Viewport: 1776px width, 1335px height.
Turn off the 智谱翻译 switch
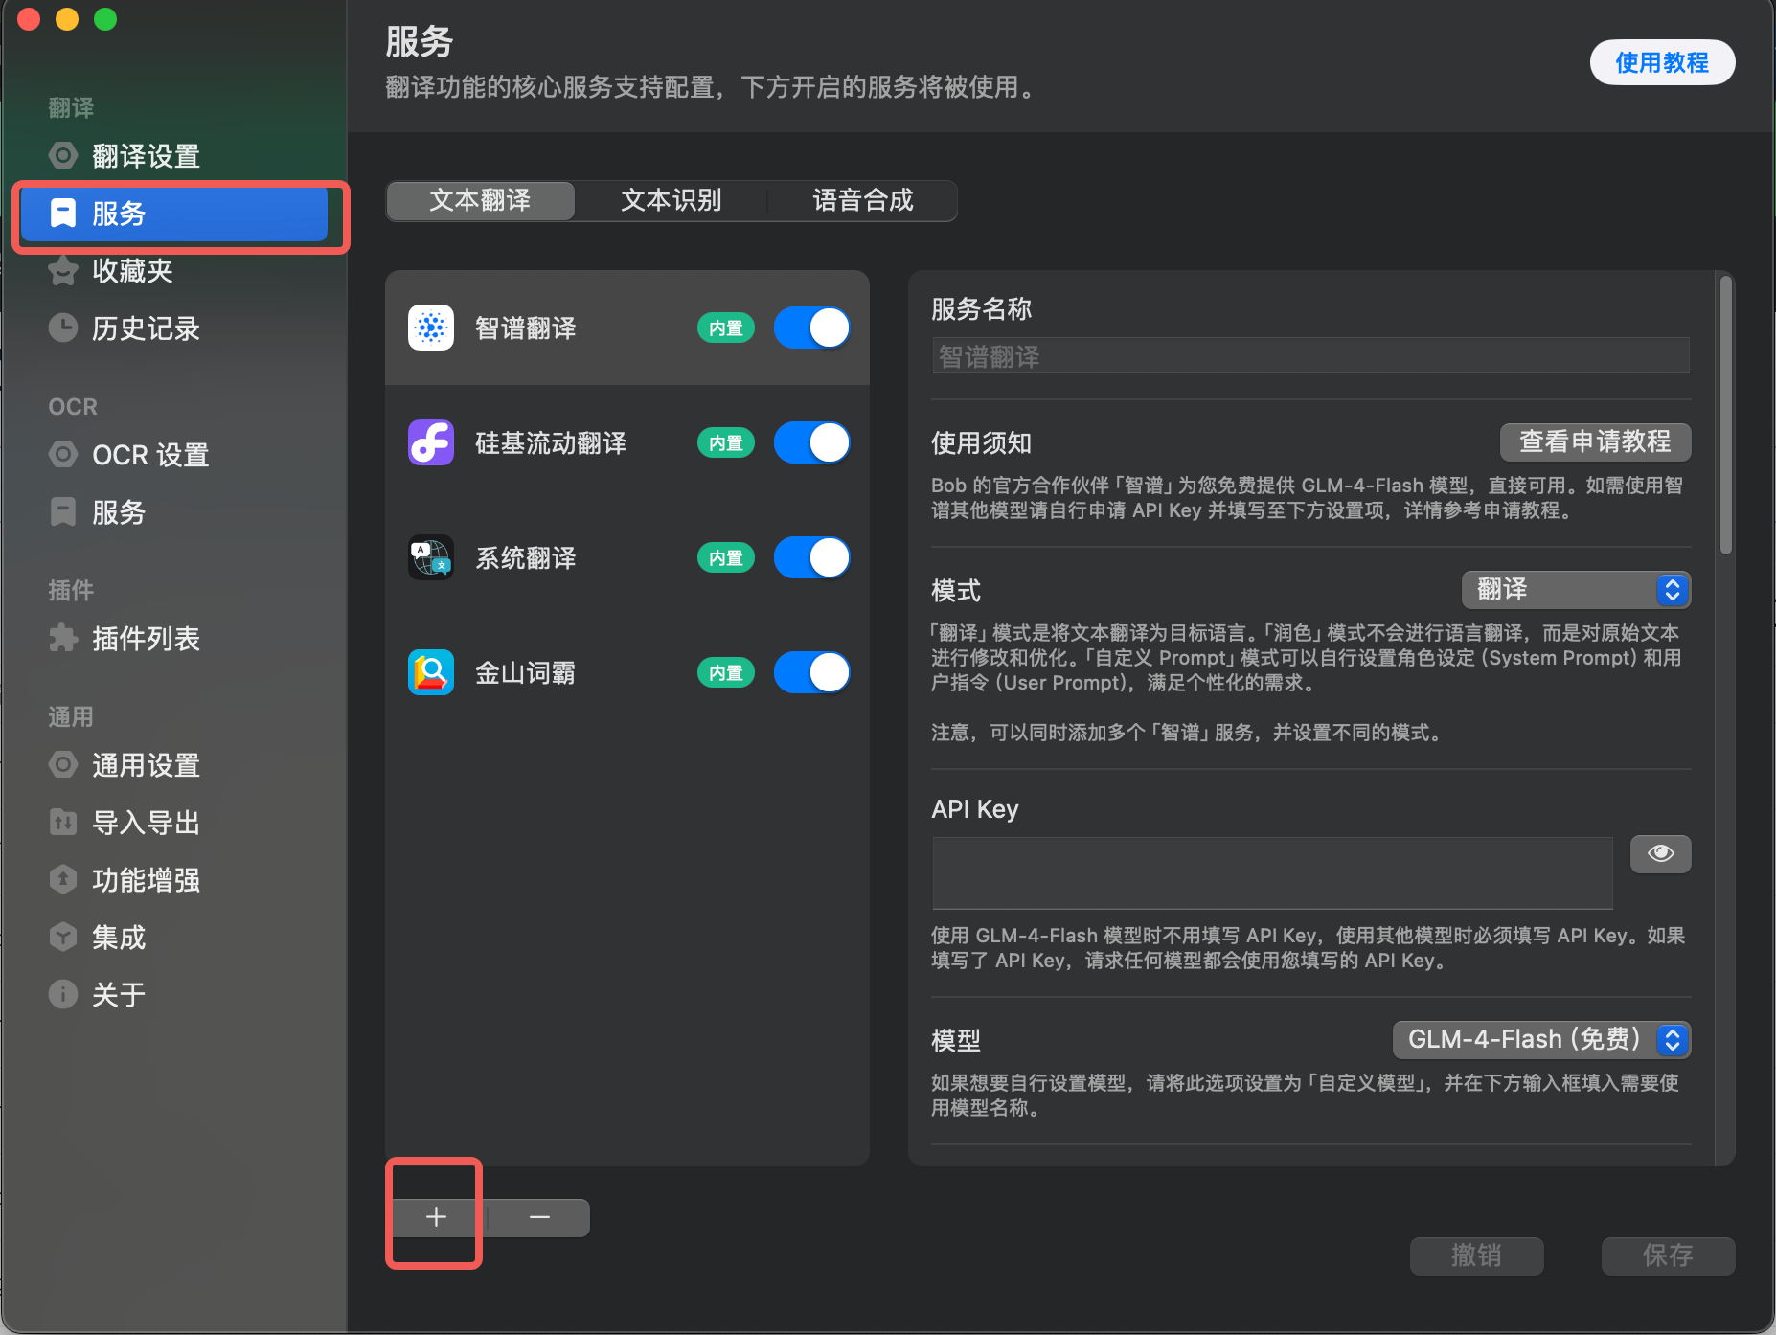[x=811, y=328]
